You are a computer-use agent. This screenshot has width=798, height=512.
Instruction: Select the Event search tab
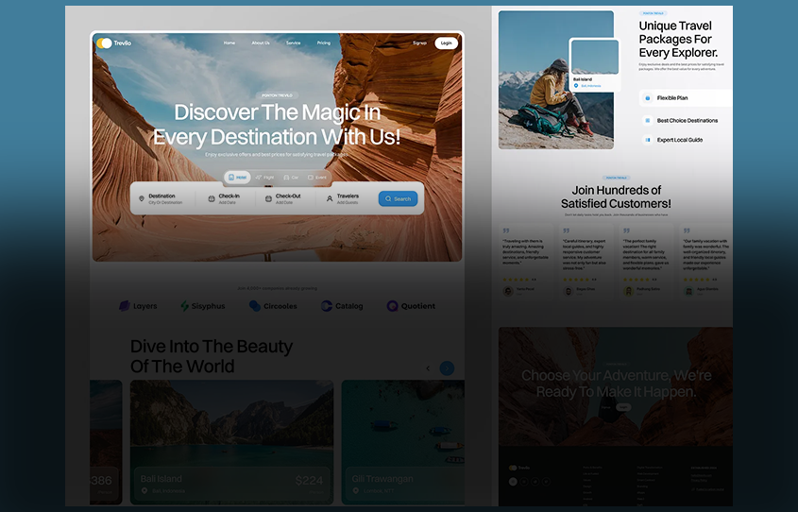click(x=317, y=177)
